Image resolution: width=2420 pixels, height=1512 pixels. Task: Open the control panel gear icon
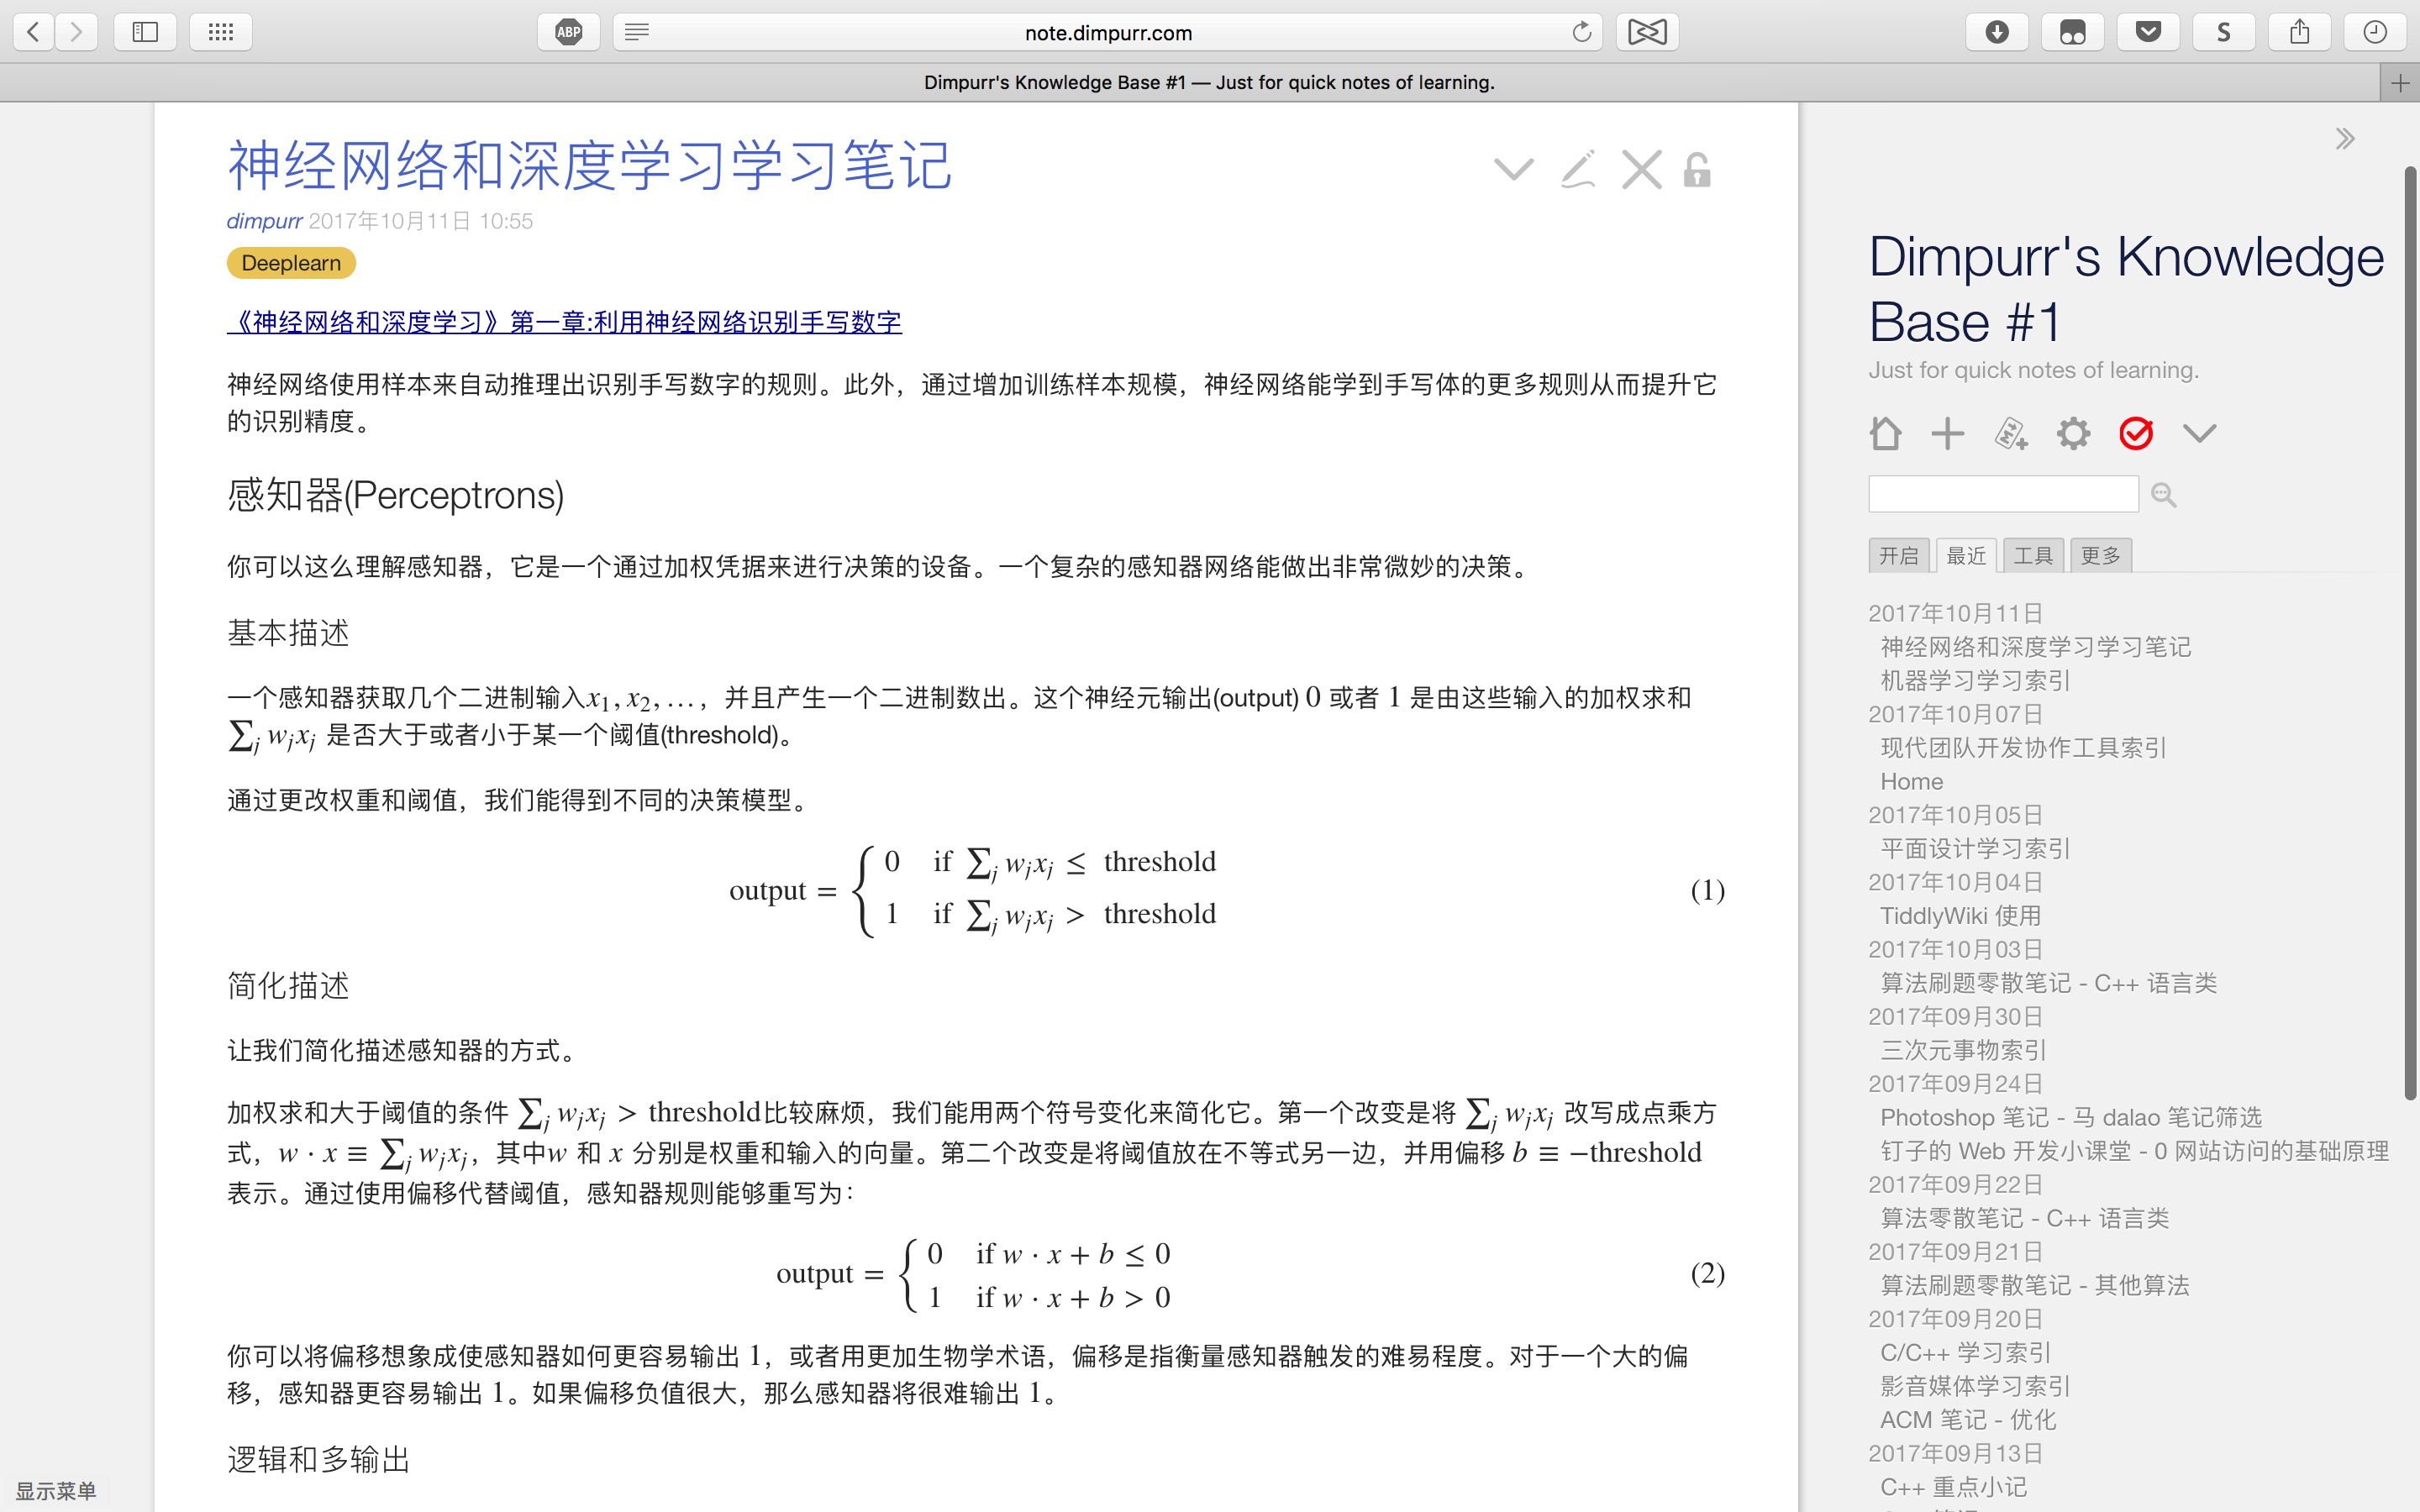point(2073,434)
